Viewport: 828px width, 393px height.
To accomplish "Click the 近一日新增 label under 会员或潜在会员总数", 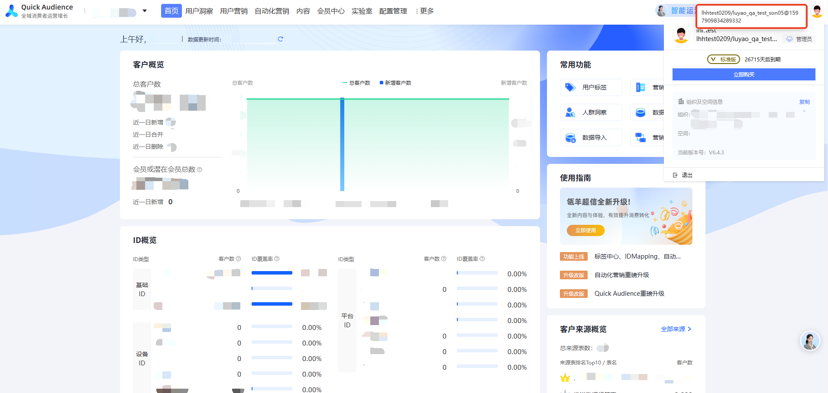I will [x=148, y=202].
